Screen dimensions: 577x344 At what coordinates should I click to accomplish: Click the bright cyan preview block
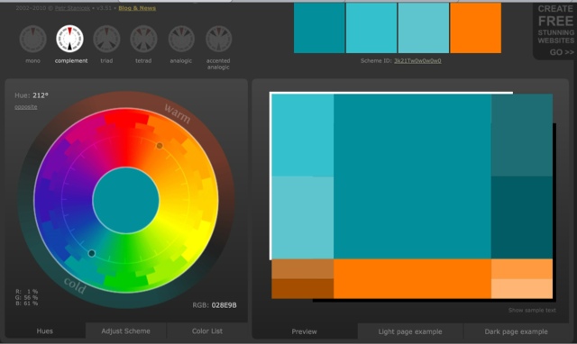pos(303,135)
